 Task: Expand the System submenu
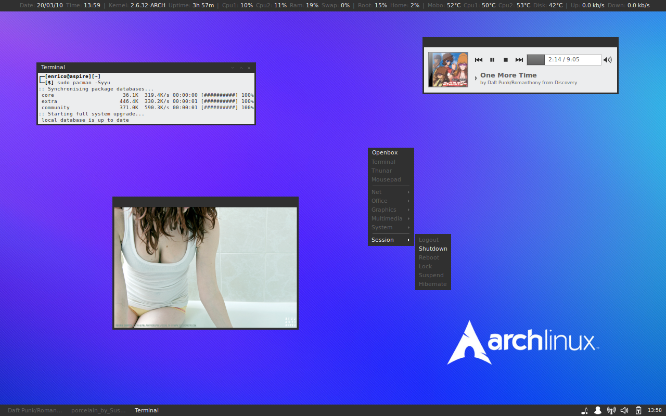(391, 227)
